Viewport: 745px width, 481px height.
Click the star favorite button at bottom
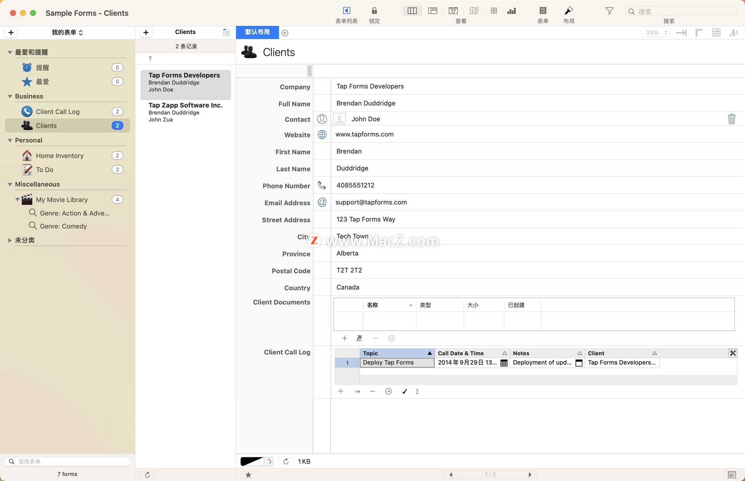248,475
